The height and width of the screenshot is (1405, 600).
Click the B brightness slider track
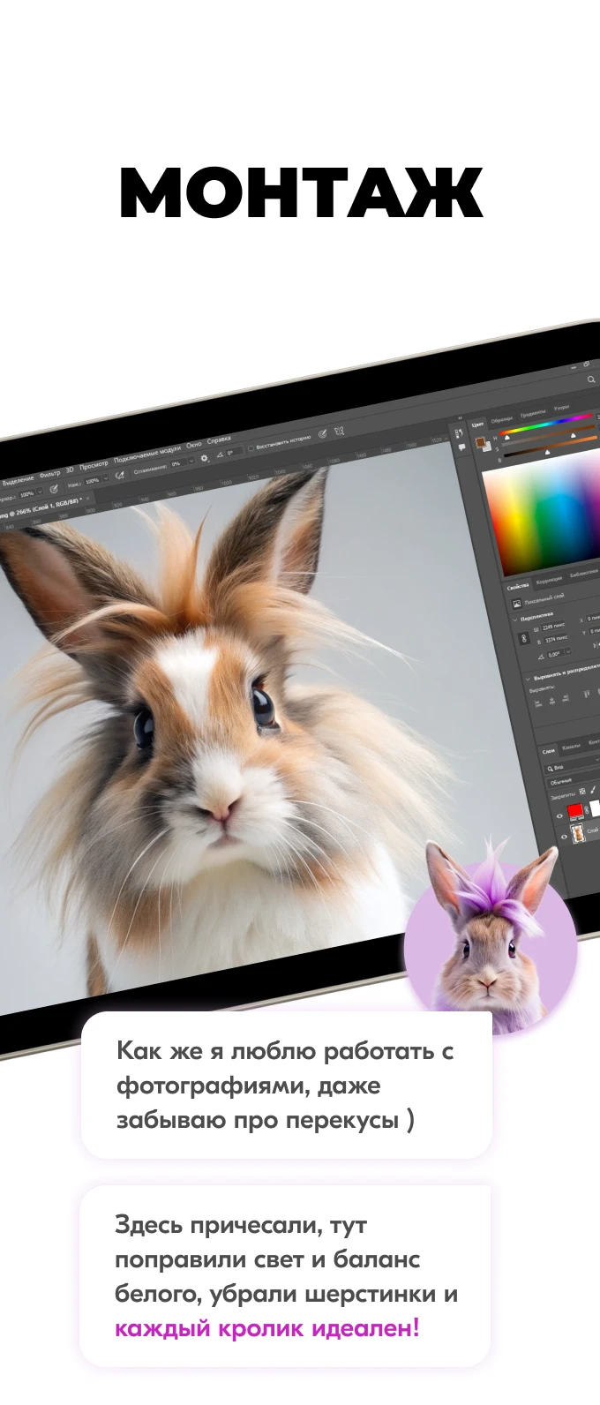pos(549,446)
